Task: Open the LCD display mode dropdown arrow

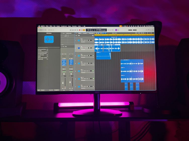Action: [106, 30]
